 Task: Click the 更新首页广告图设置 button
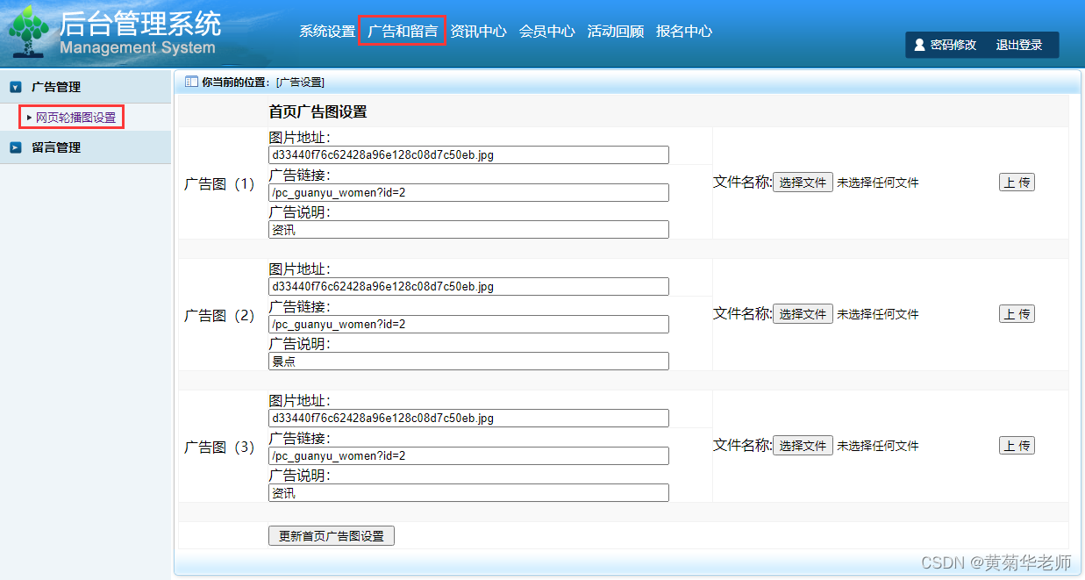[x=332, y=535]
